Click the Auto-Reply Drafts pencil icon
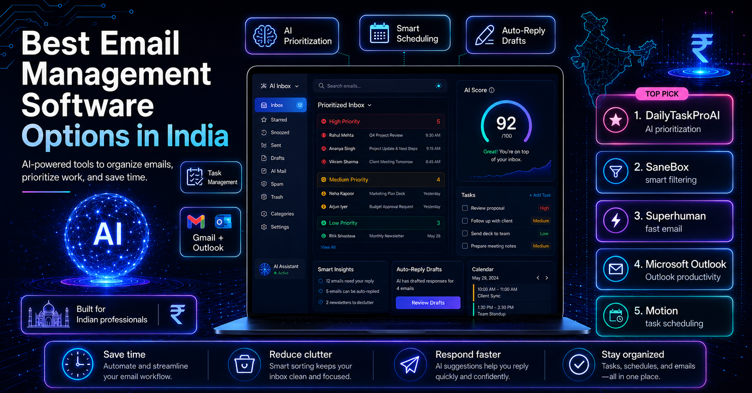 click(484, 36)
